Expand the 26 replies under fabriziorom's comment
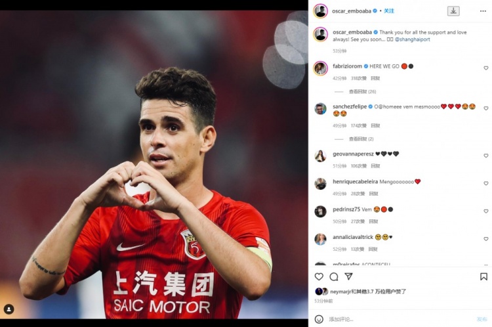 click(362, 92)
